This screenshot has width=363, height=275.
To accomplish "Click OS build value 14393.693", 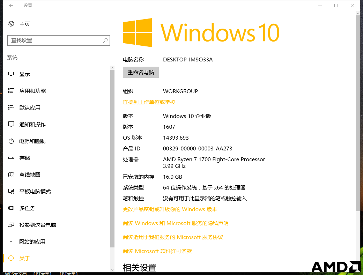I will tap(176, 138).
